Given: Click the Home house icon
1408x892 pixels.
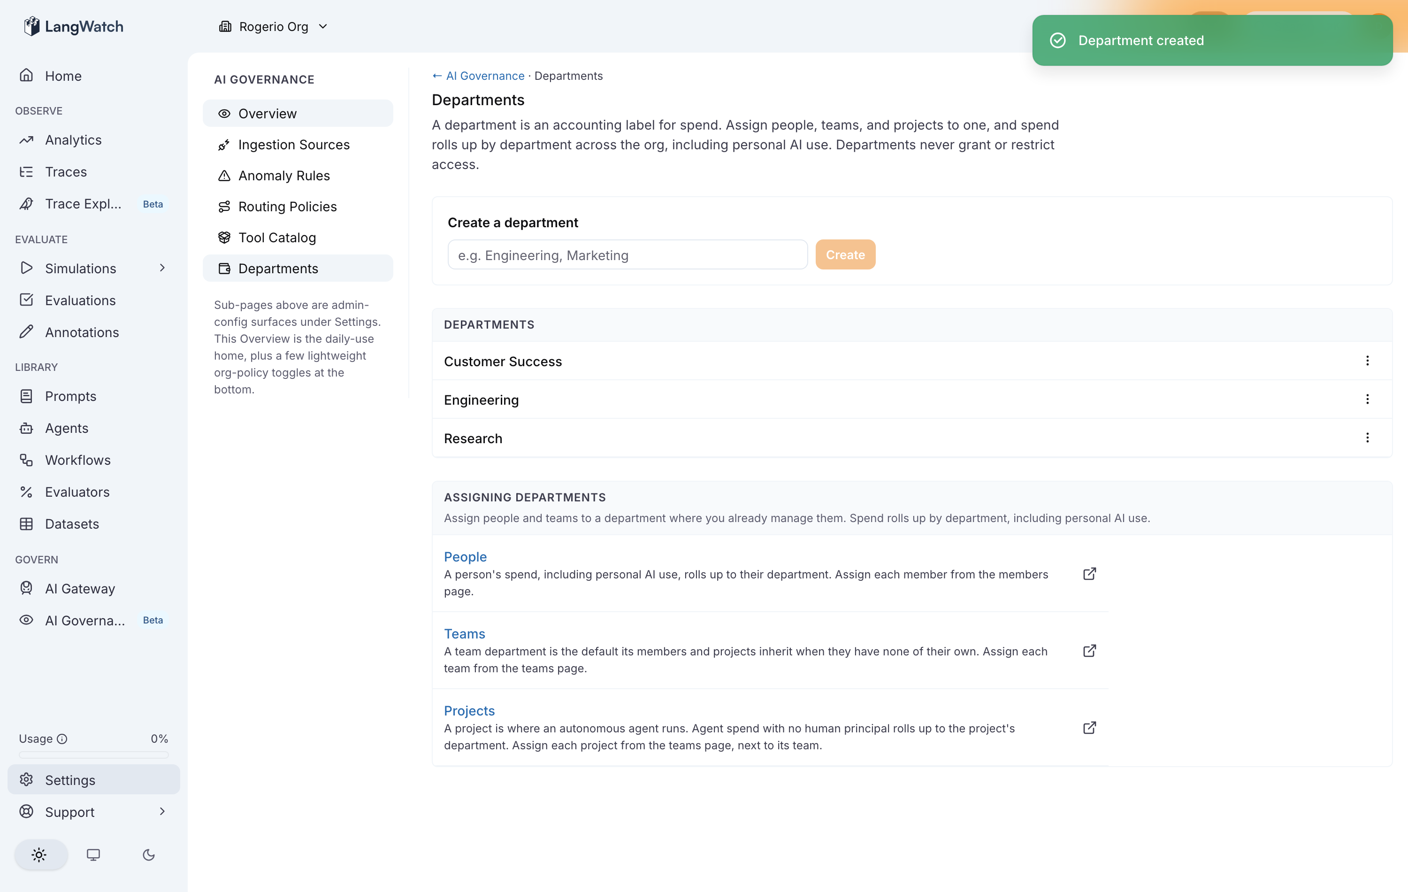Looking at the screenshot, I should point(26,76).
